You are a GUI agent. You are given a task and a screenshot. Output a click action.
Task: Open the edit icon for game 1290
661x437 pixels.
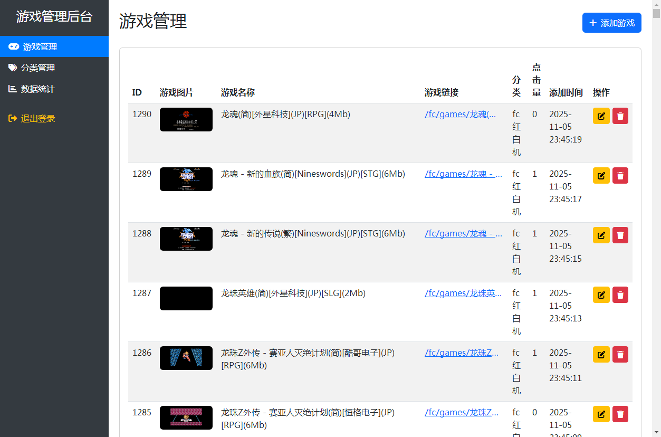tap(601, 116)
